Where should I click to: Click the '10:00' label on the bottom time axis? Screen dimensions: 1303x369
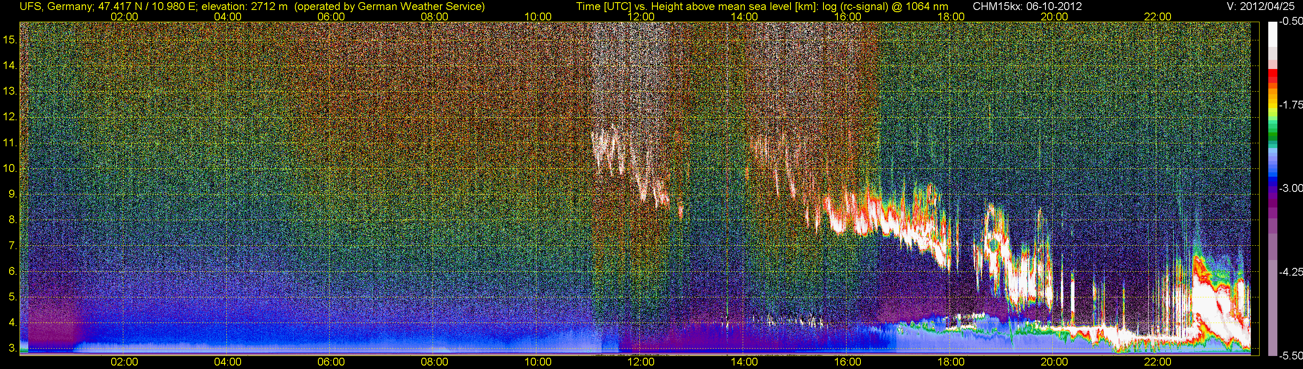coord(538,362)
